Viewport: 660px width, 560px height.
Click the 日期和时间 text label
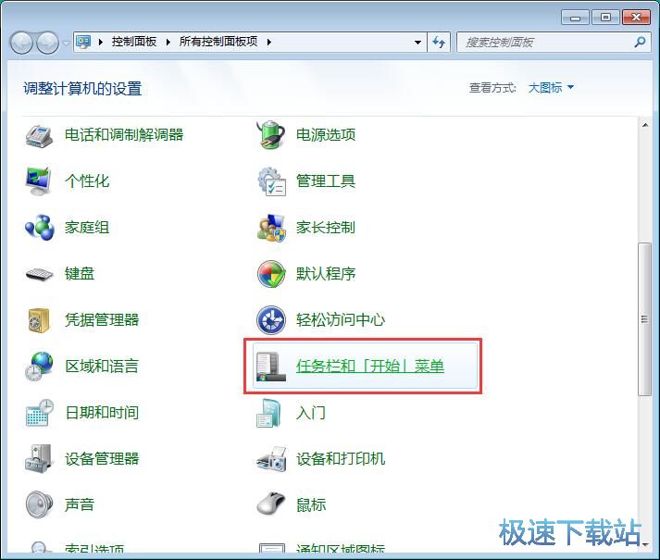[102, 412]
